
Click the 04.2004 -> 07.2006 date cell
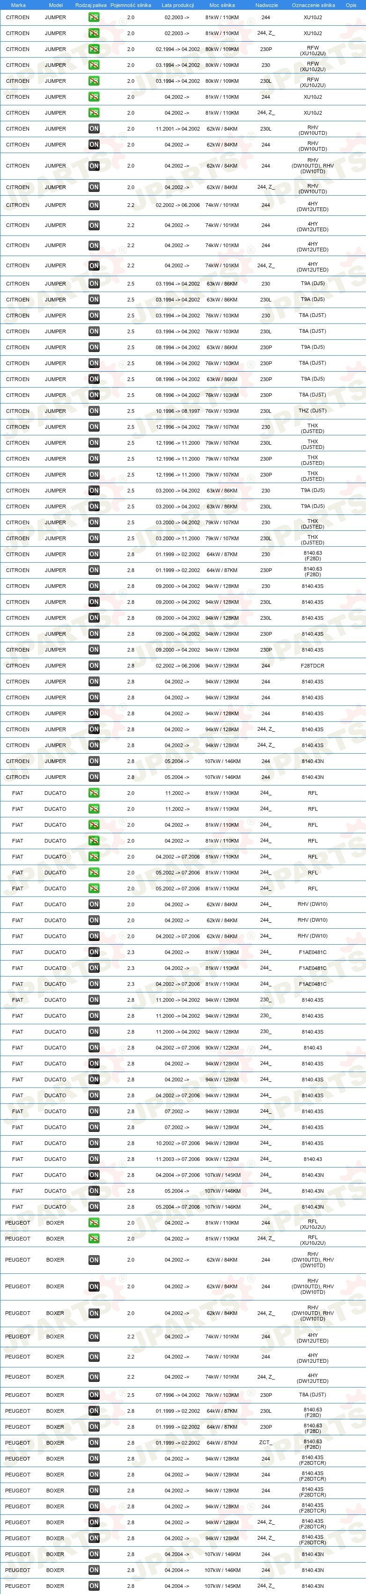pyautogui.click(x=178, y=1175)
